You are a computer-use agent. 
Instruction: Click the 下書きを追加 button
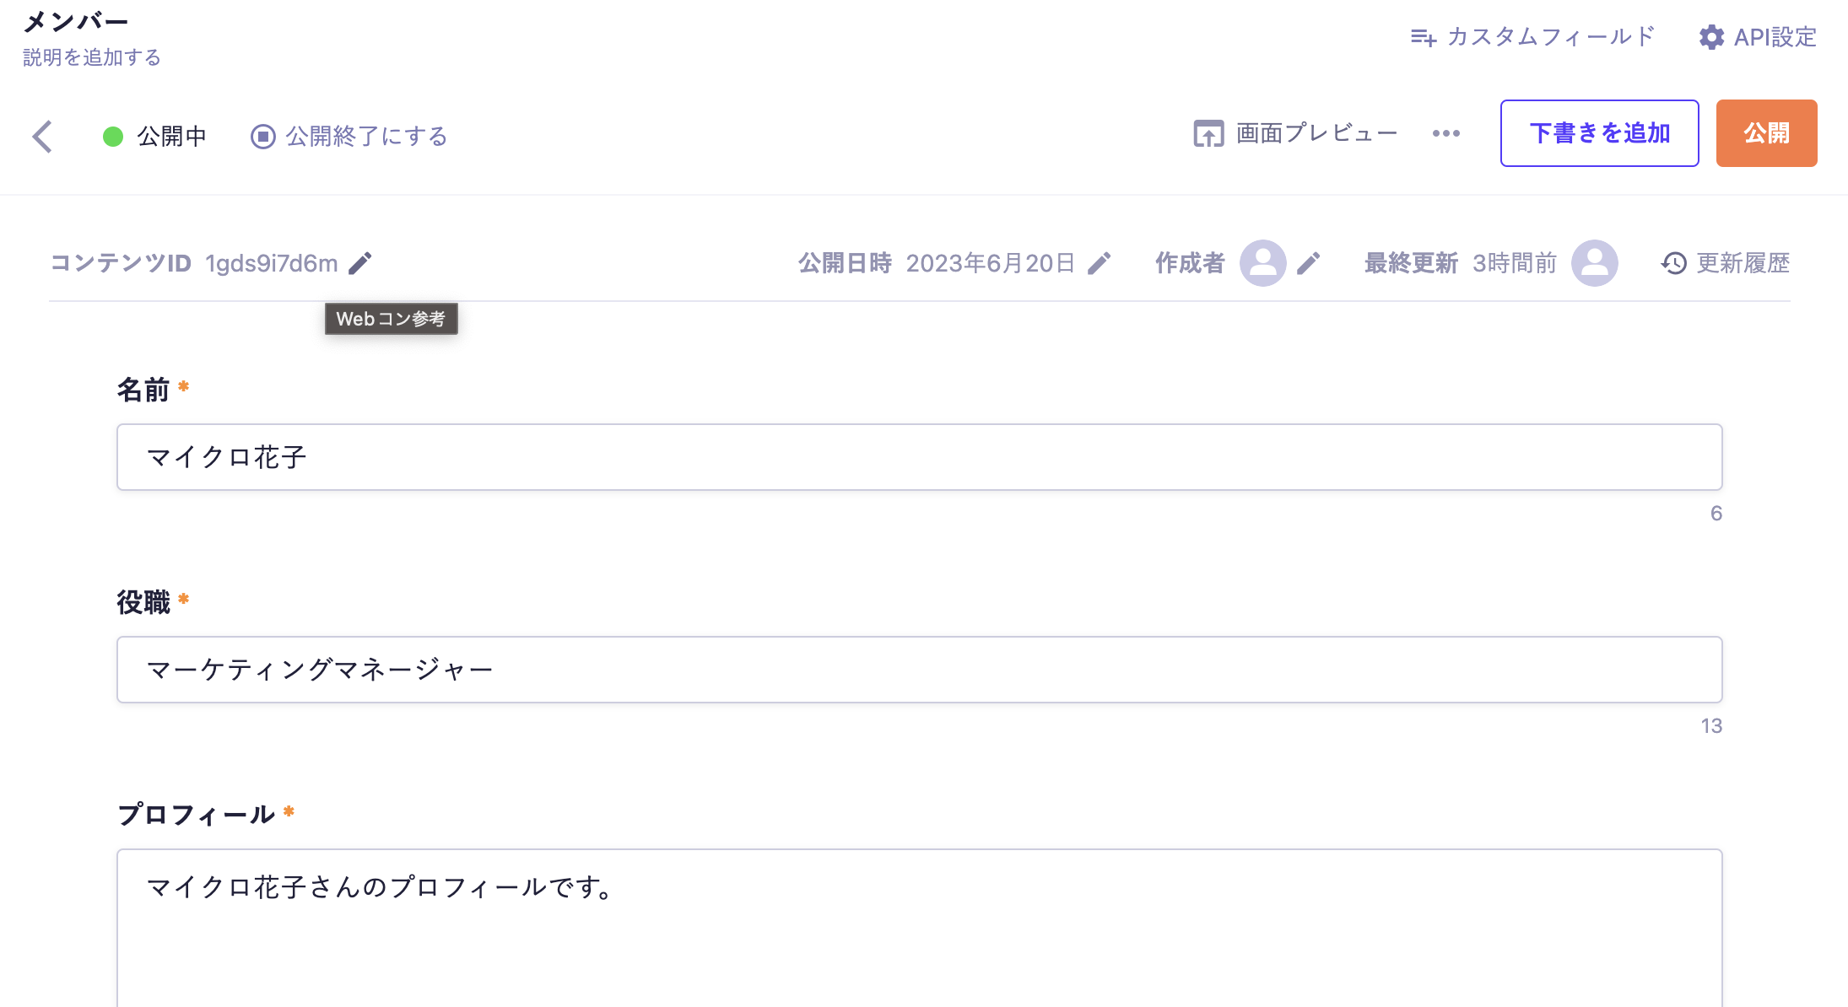(1599, 133)
